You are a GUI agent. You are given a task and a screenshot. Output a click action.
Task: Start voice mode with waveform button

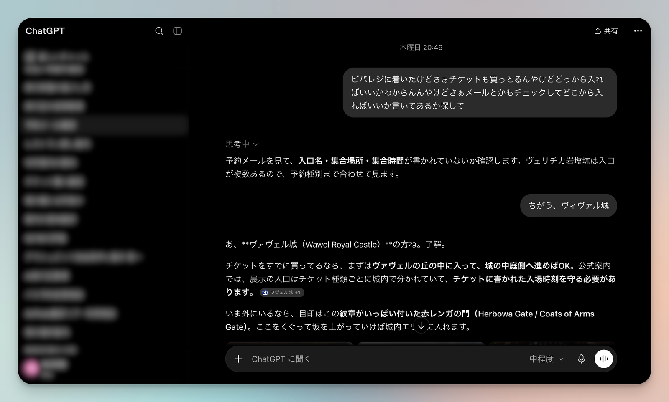(604, 359)
